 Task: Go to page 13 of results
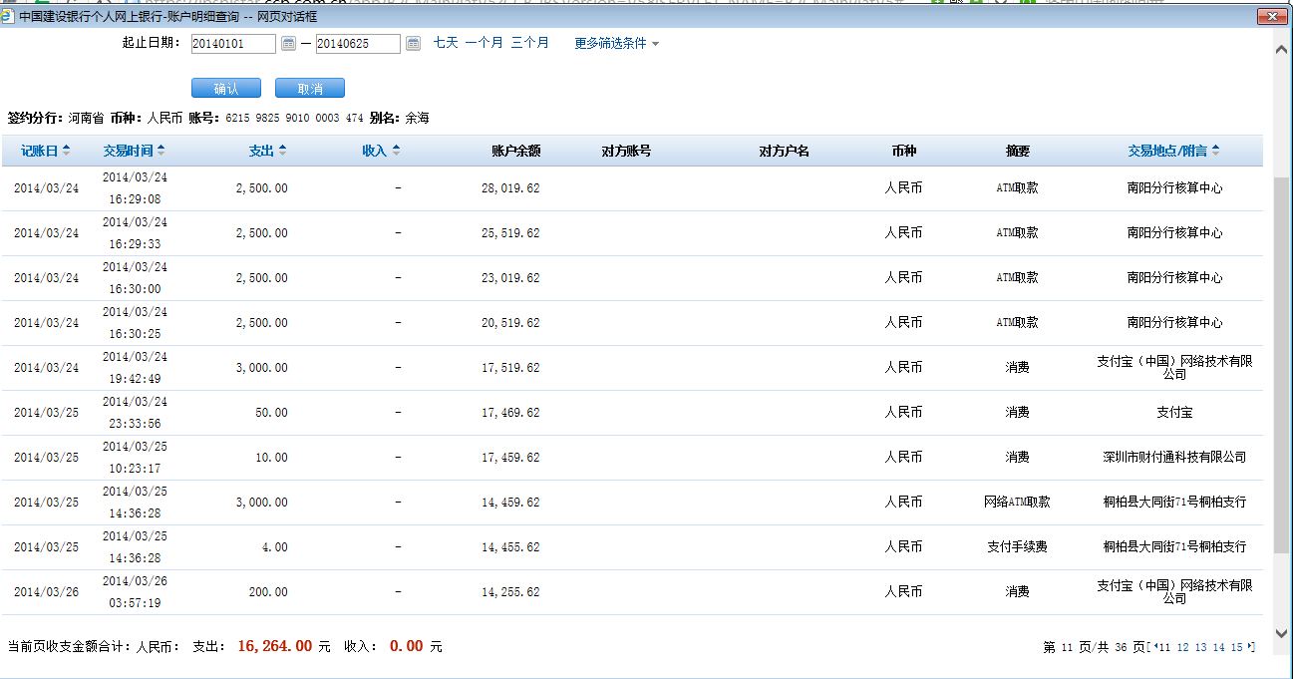point(1200,648)
